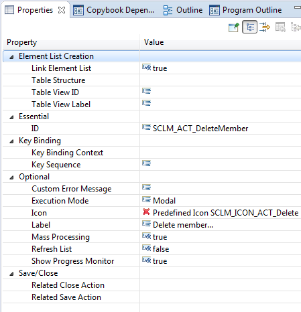Click the Outline tab icon
Image resolution: width=301 pixels, height=312 pixels.
coord(168,10)
